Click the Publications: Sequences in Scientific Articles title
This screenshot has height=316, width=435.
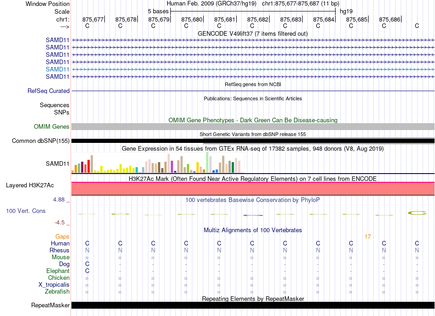click(253, 98)
